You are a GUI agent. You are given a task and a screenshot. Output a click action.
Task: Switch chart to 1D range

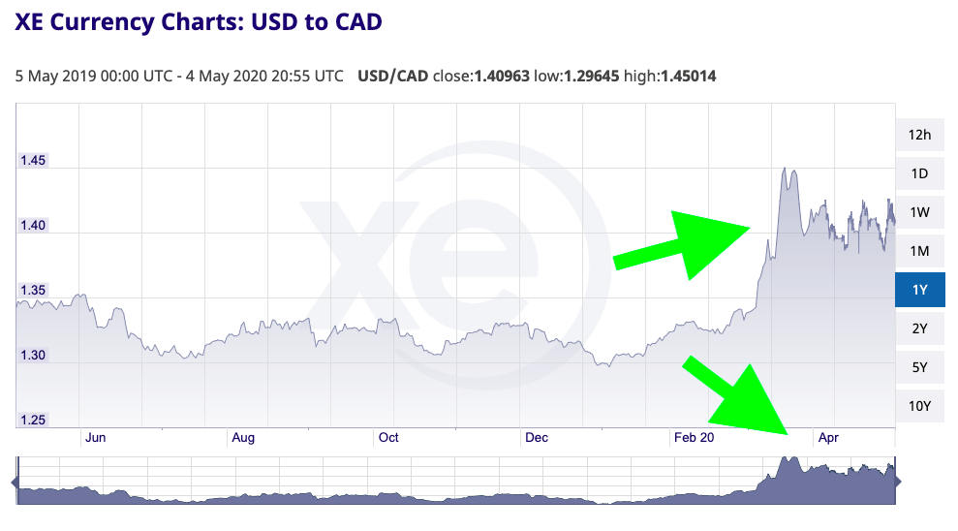pos(919,173)
